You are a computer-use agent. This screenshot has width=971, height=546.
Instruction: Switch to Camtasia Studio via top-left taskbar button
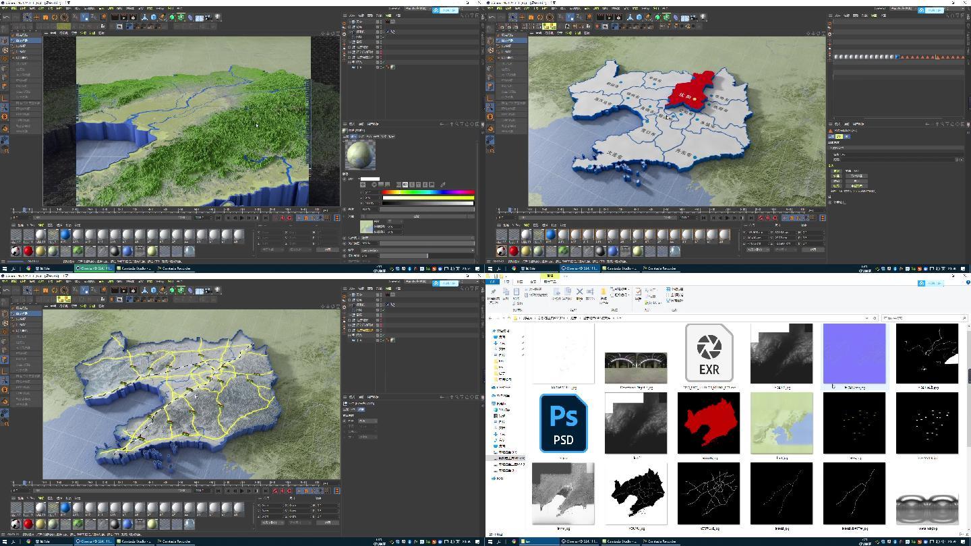(x=135, y=268)
